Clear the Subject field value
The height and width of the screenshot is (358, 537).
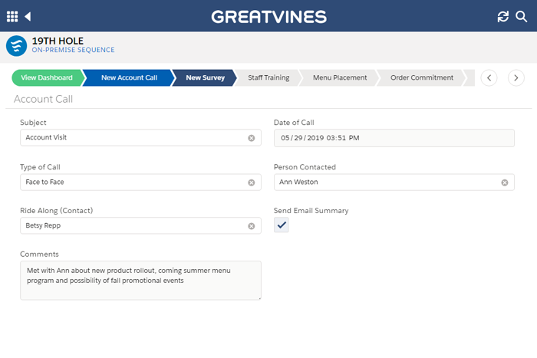(251, 138)
